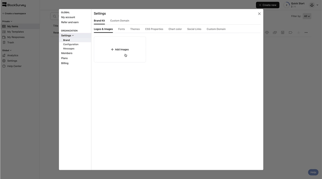Click the Create new button
The width and height of the screenshot is (322, 179).
tap(268, 5)
